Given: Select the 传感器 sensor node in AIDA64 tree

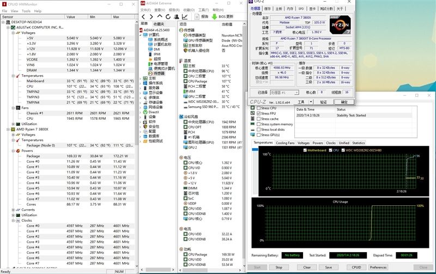Looking at the screenshot, I should coord(159,74).
